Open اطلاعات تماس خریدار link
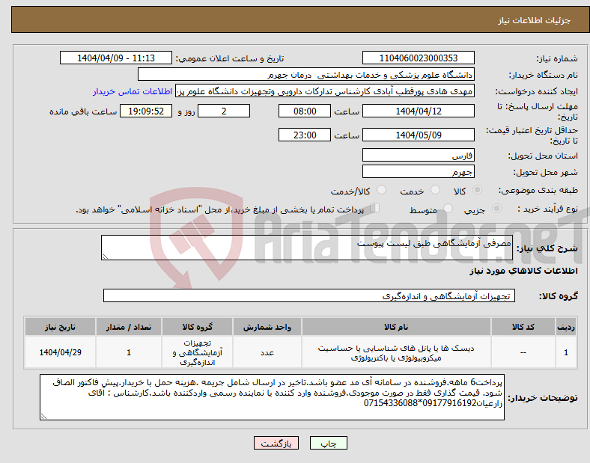The height and width of the screenshot is (463, 590). coord(133,91)
